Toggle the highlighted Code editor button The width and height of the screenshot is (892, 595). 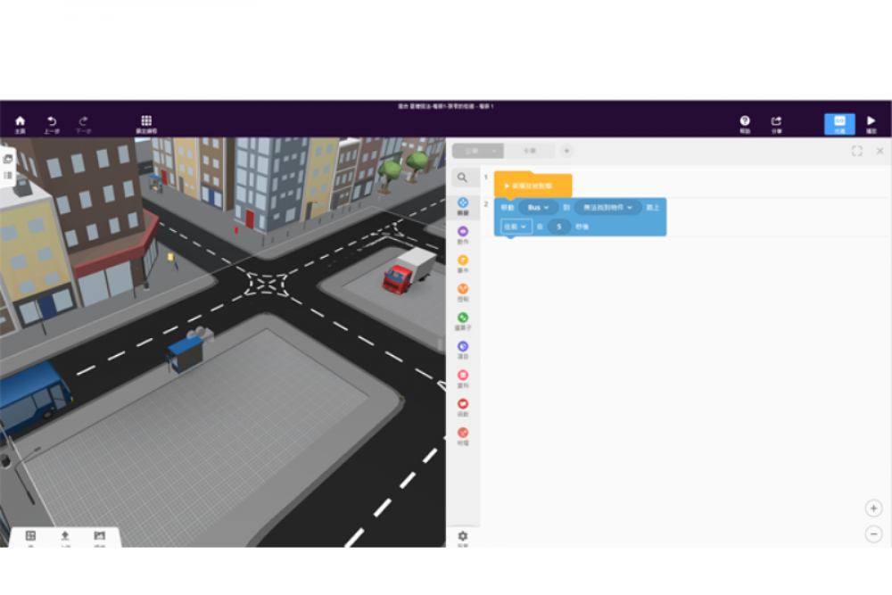(838, 123)
